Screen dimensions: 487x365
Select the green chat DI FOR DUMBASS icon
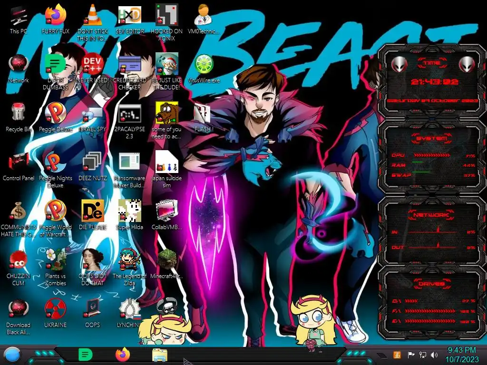(55, 72)
